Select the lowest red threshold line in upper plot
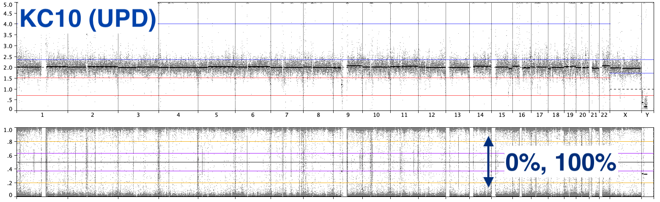Viewport: 660px width, 202px height. pos(296,96)
